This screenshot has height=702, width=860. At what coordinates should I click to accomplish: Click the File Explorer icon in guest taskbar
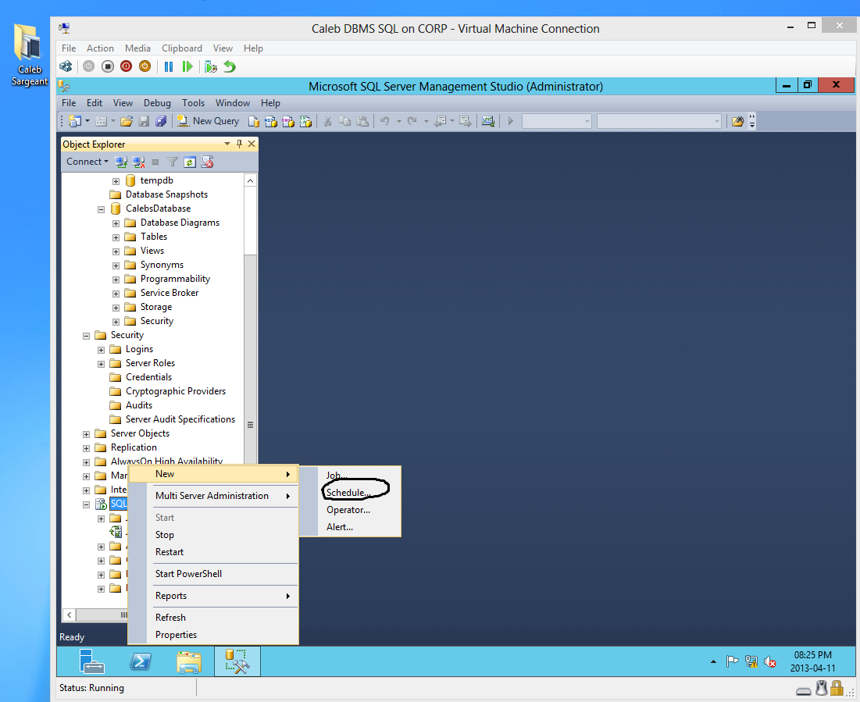point(189,662)
